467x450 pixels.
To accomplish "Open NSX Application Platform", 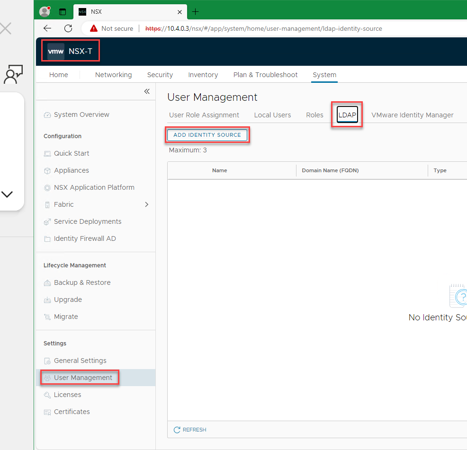I will (94, 187).
